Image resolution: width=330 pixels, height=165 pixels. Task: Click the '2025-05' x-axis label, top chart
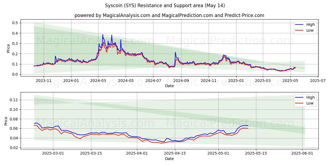point(290,81)
